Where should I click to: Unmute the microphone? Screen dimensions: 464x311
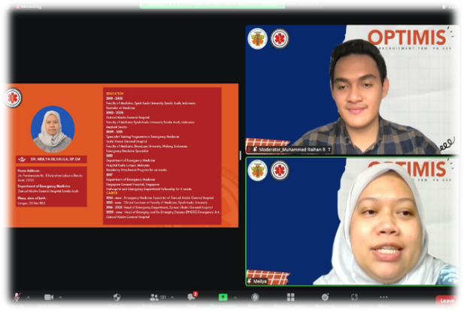pos(12,298)
